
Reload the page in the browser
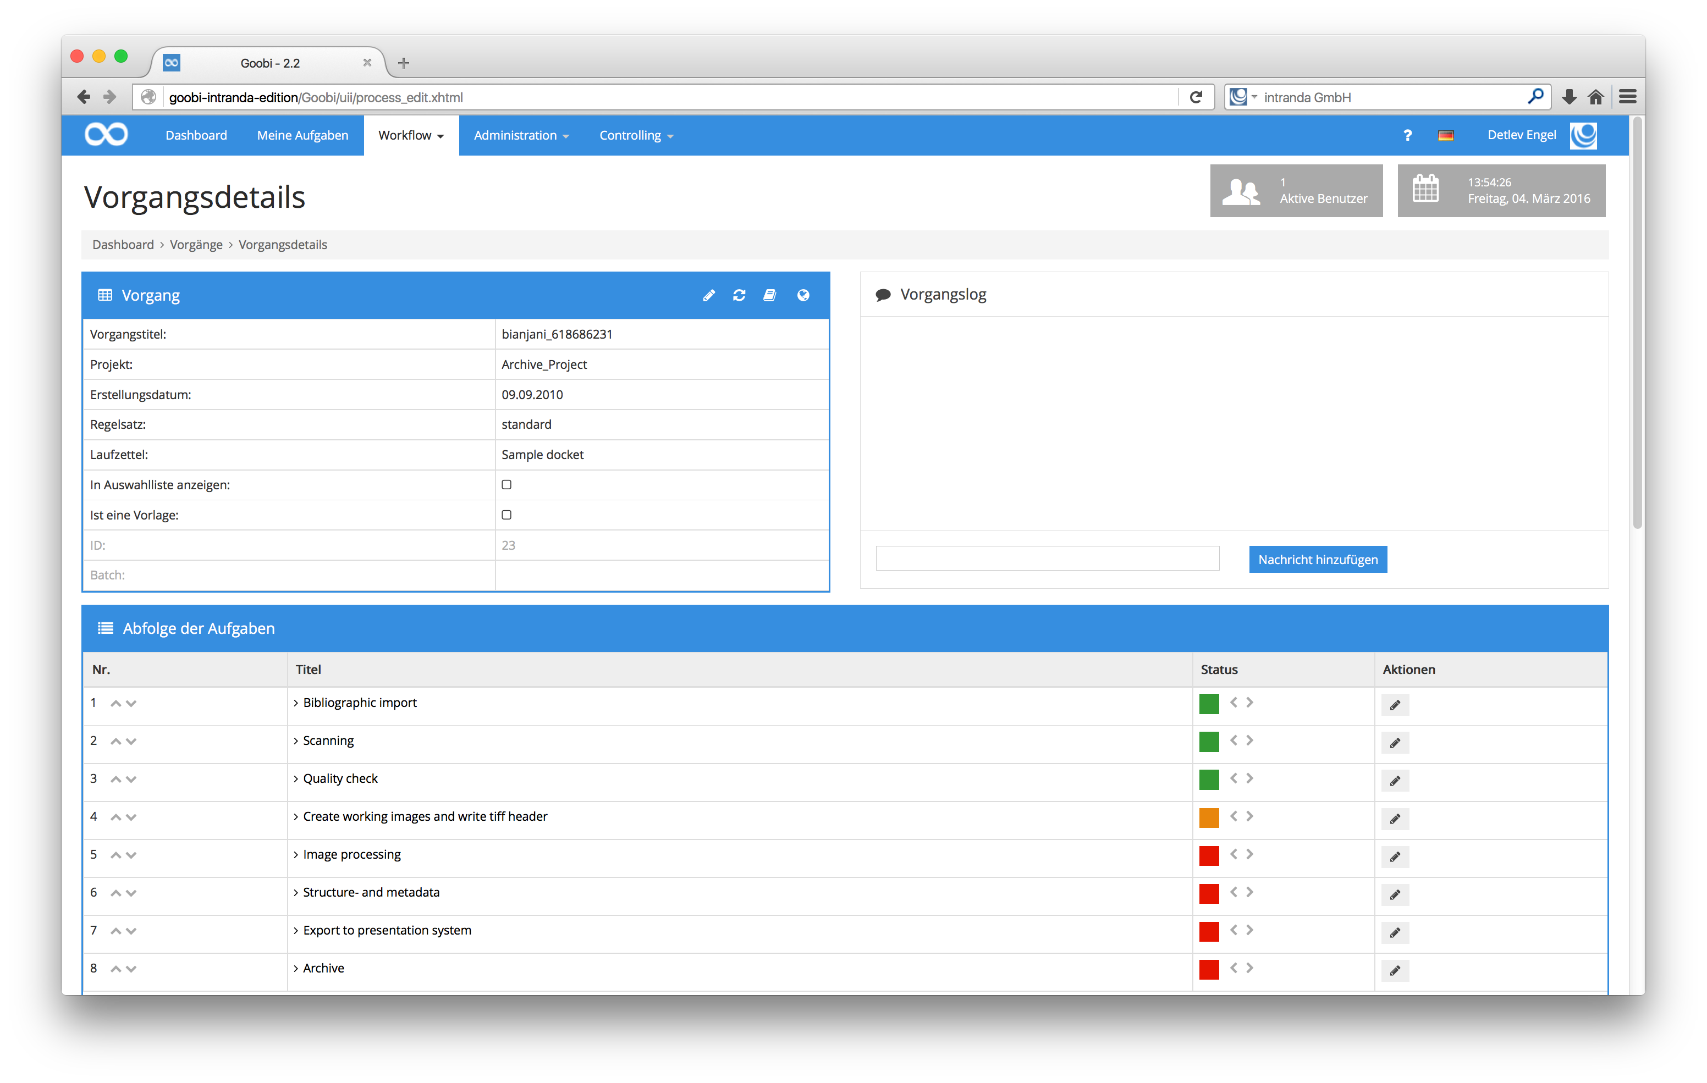1196,97
